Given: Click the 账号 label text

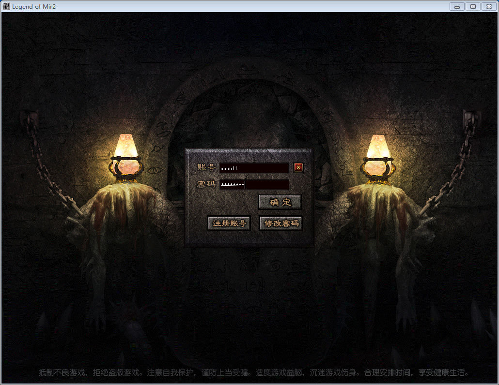Looking at the screenshot, I should point(206,167).
